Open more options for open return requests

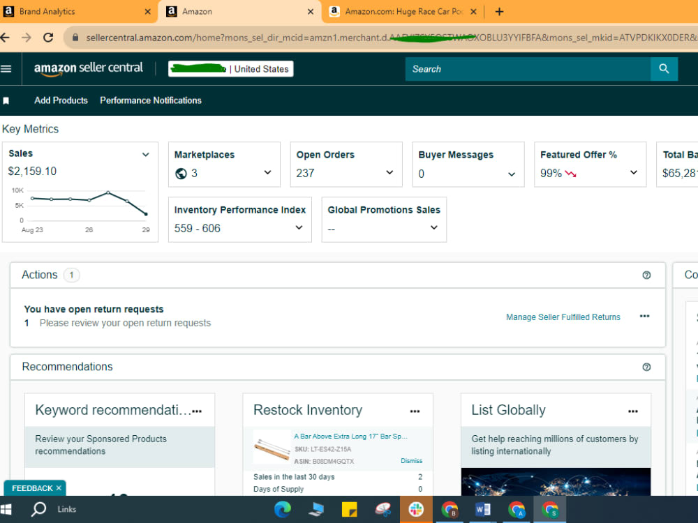[644, 316]
